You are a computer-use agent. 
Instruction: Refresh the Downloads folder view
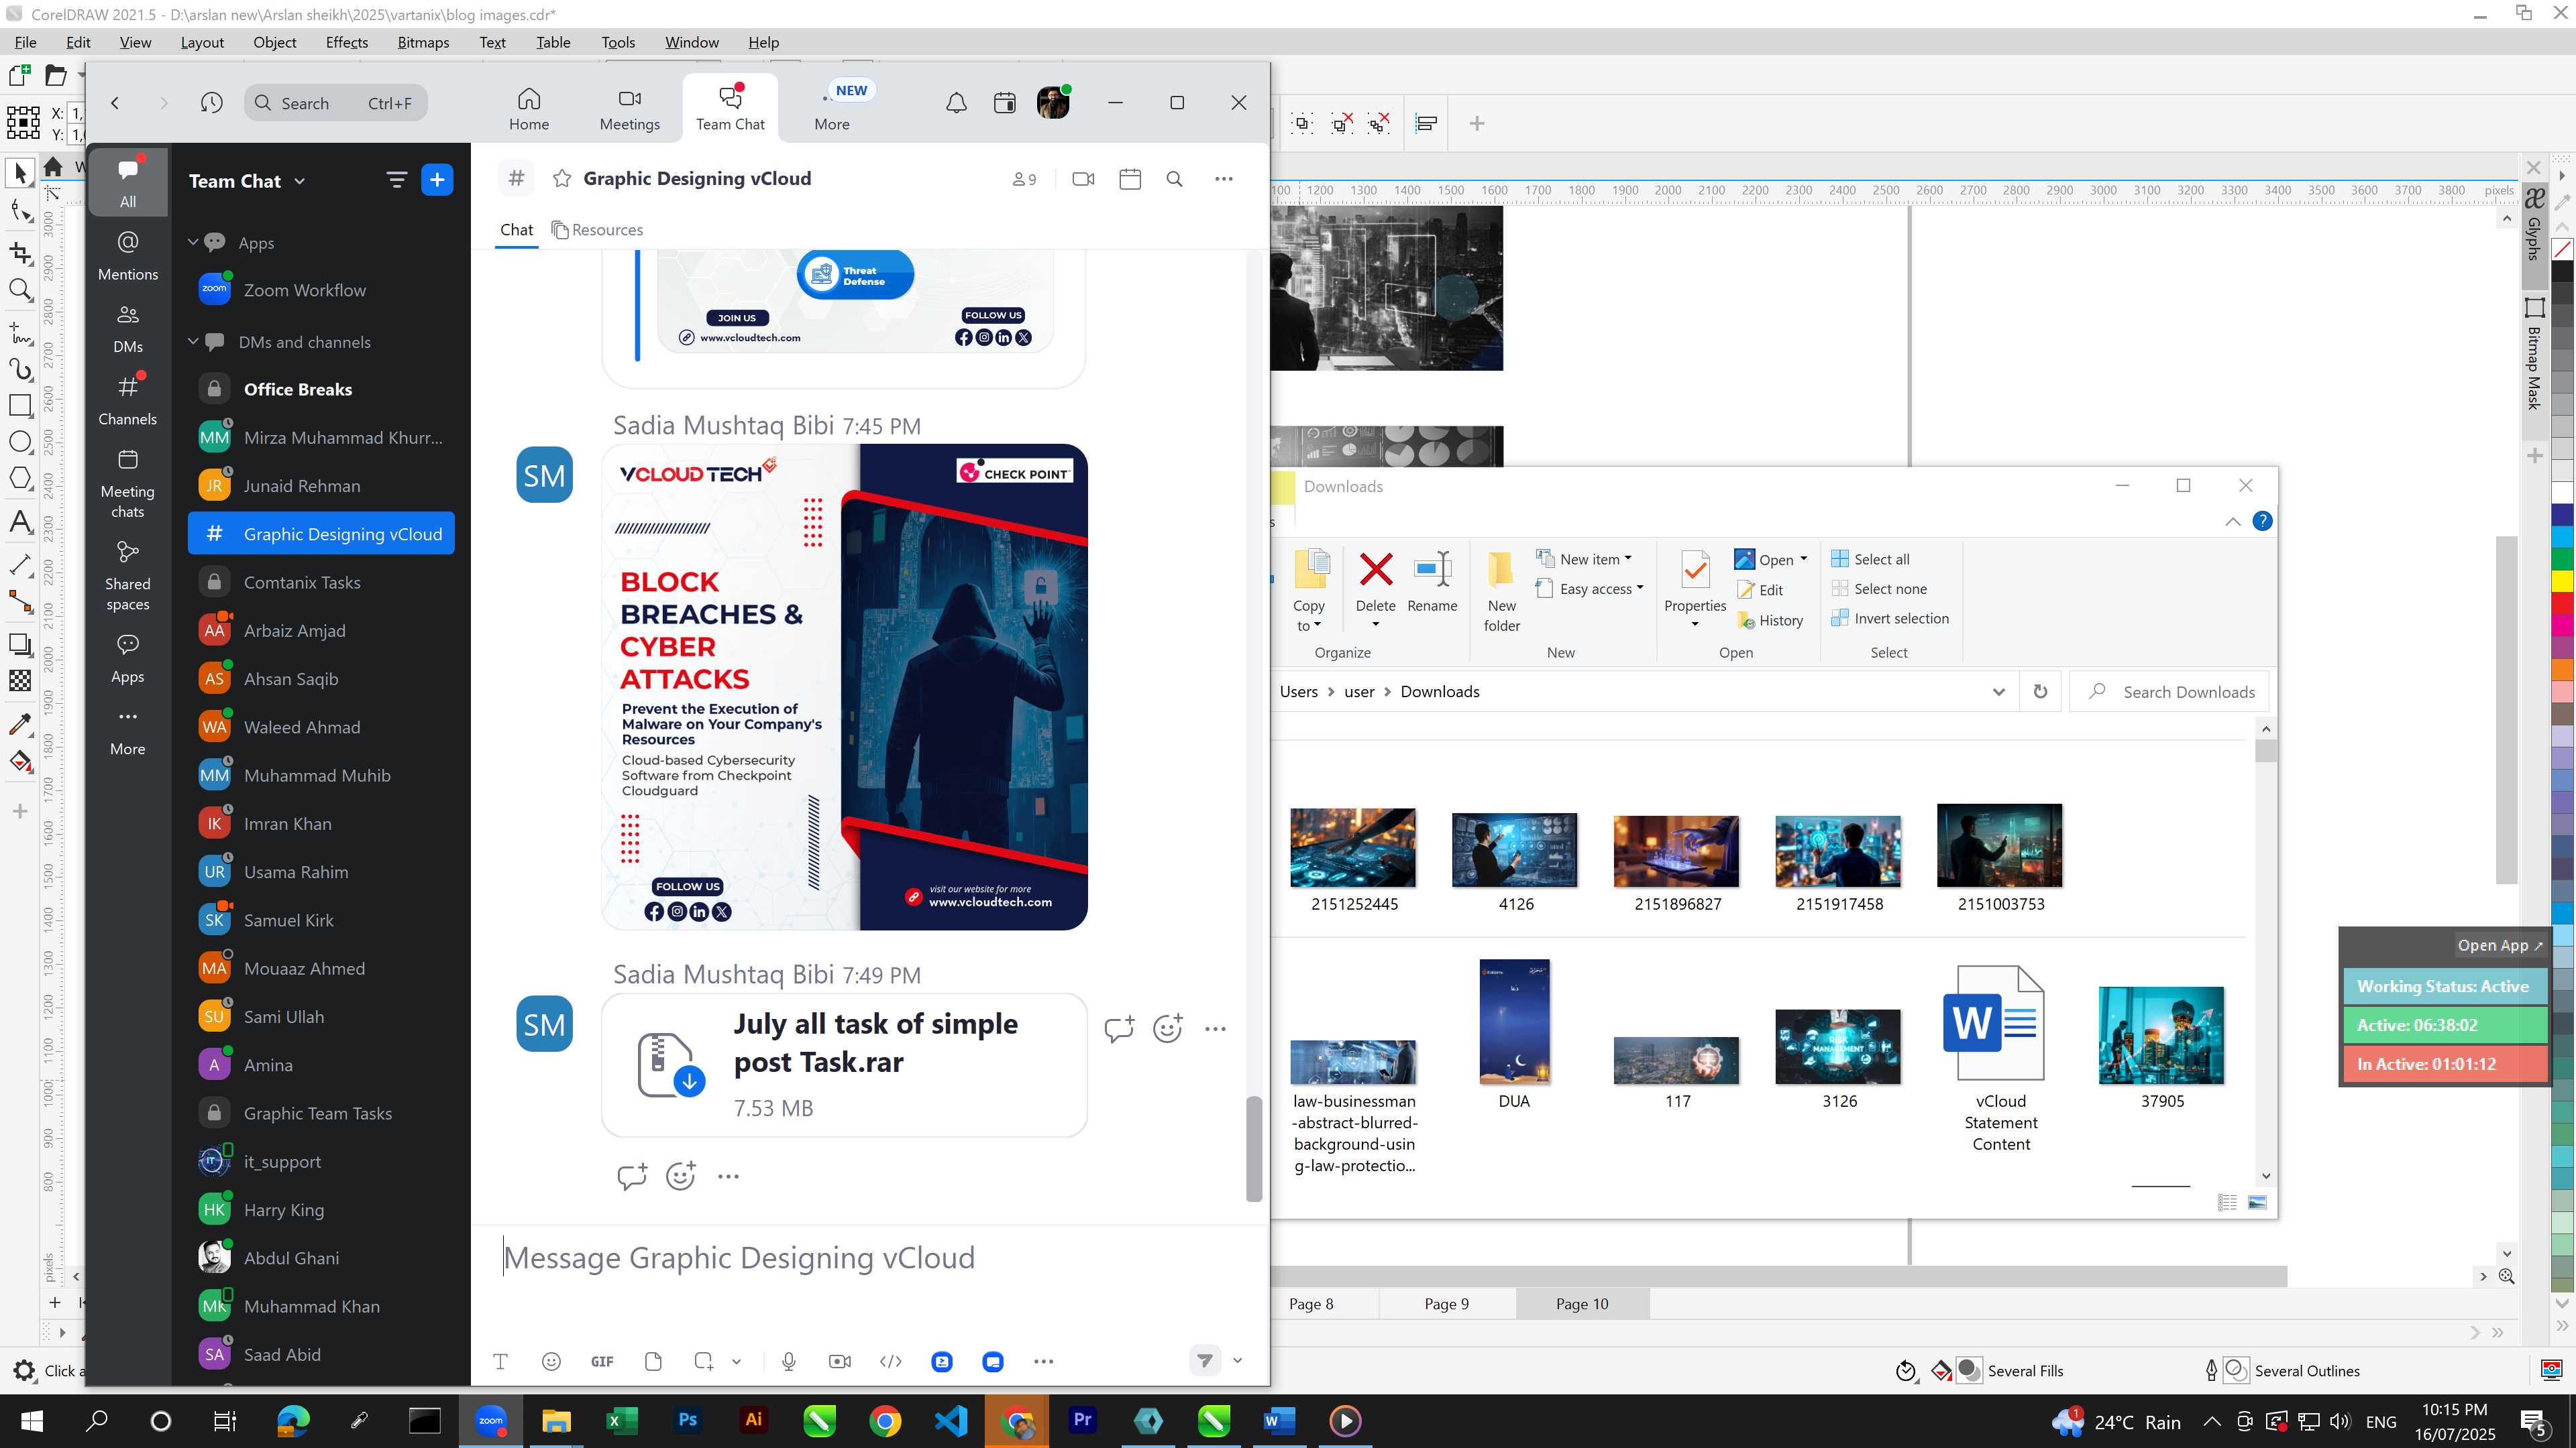coord(2040,692)
